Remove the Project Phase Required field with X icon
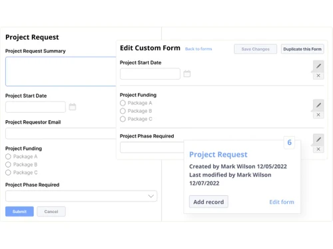The width and height of the screenshot is (333, 249). click(x=318, y=149)
